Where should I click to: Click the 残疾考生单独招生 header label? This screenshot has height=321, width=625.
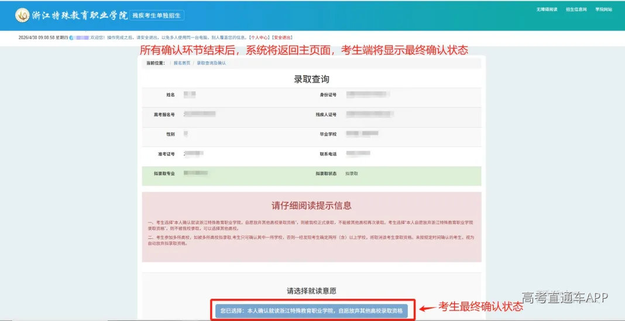[157, 16]
